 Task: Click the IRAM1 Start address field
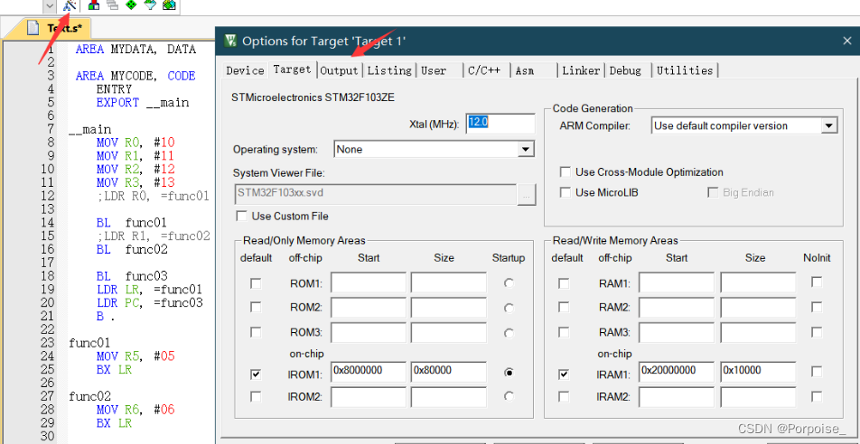677,371
